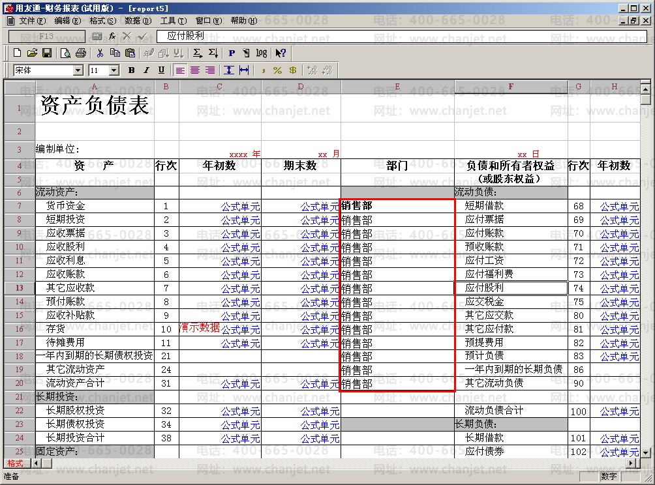The width and height of the screenshot is (655, 485).
Task: Toggle italic formatting
Action: pos(146,70)
